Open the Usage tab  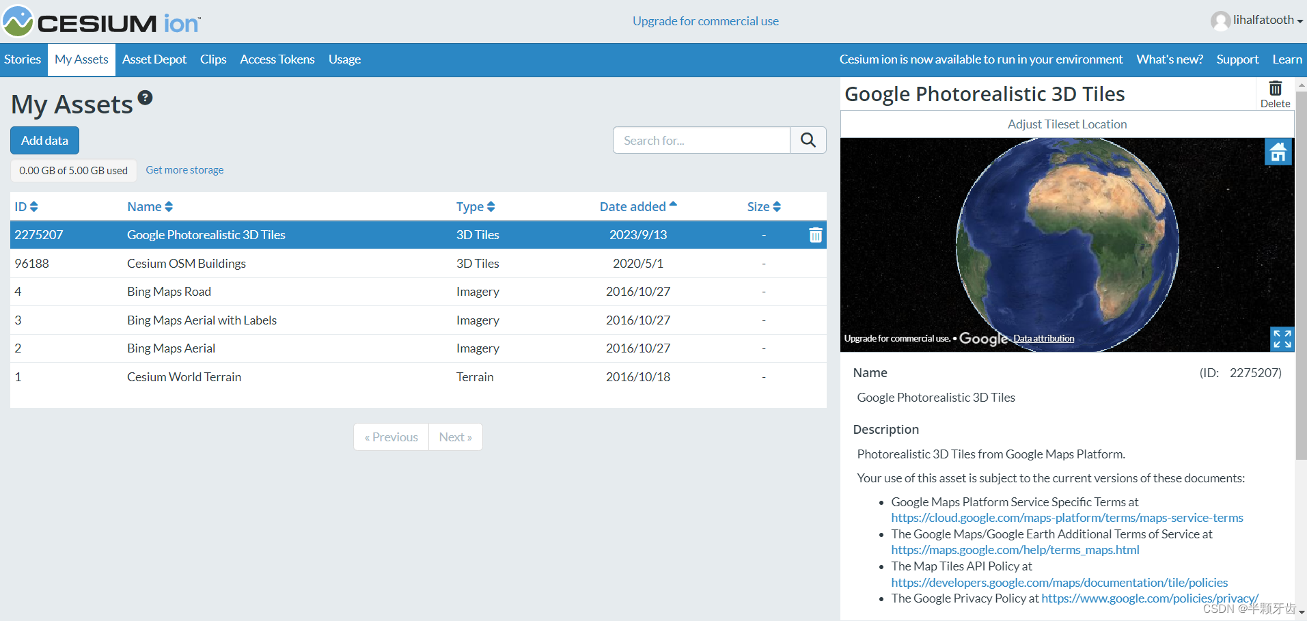tap(344, 59)
